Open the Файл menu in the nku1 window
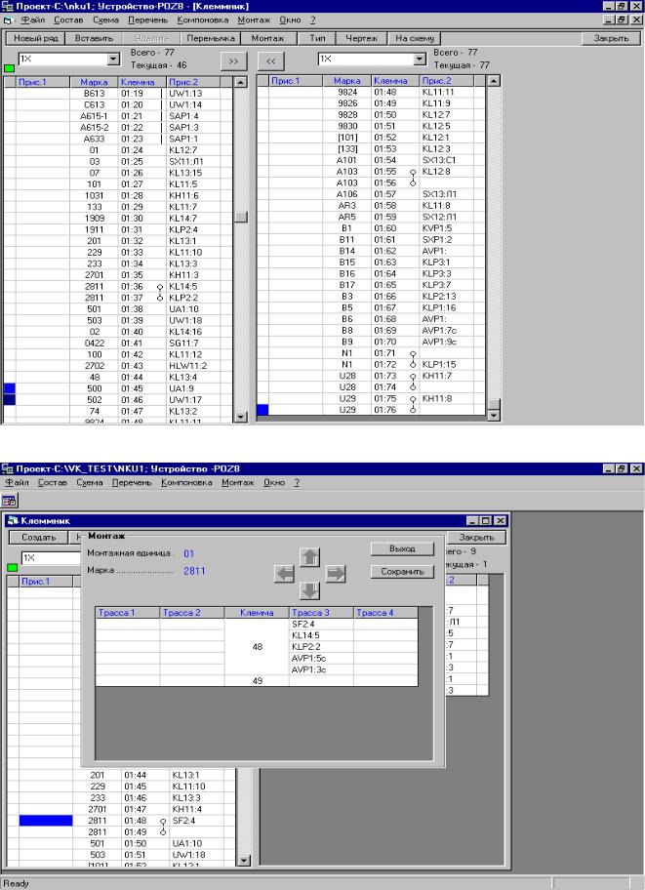The width and height of the screenshot is (645, 890). click(x=33, y=20)
